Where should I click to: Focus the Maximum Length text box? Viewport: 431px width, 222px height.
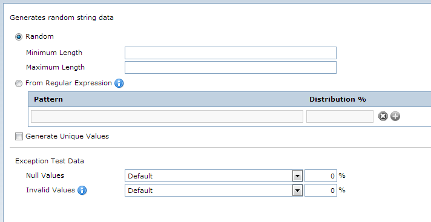point(231,67)
